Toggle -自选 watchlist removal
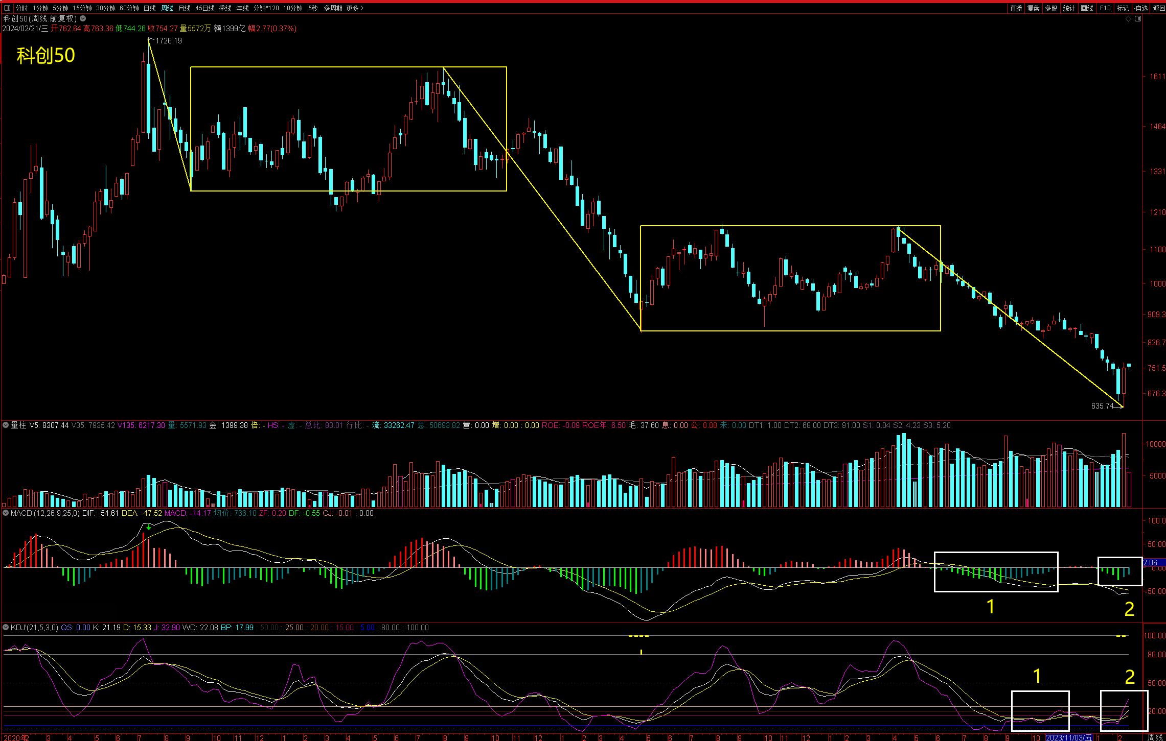The width and height of the screenshot is (1166, 741). point(1140,8)
